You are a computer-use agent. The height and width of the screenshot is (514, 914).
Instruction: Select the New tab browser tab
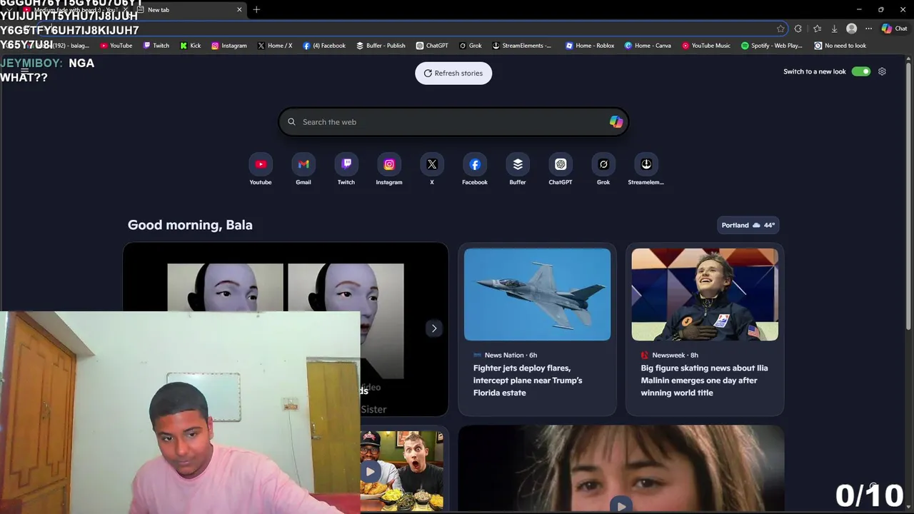pyautogui.click(x=189, y=10)
